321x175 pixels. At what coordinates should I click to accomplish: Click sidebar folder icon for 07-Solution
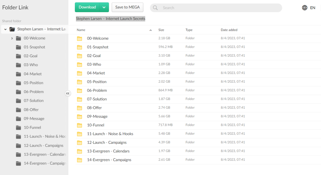(x=18, y=101)
